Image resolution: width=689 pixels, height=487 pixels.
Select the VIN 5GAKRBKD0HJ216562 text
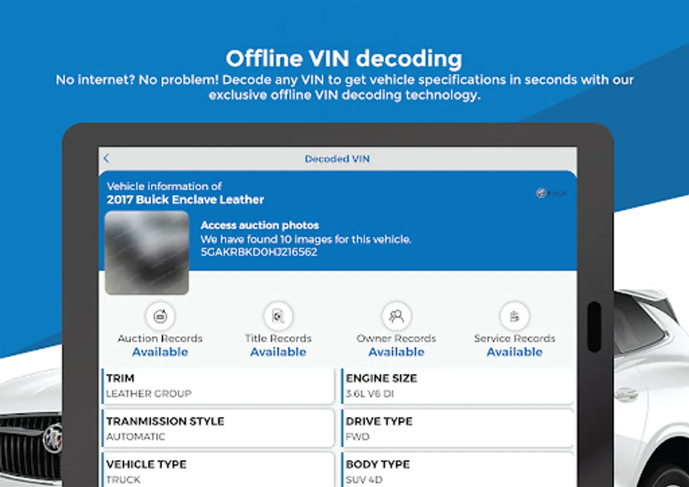tap(259, 252)
